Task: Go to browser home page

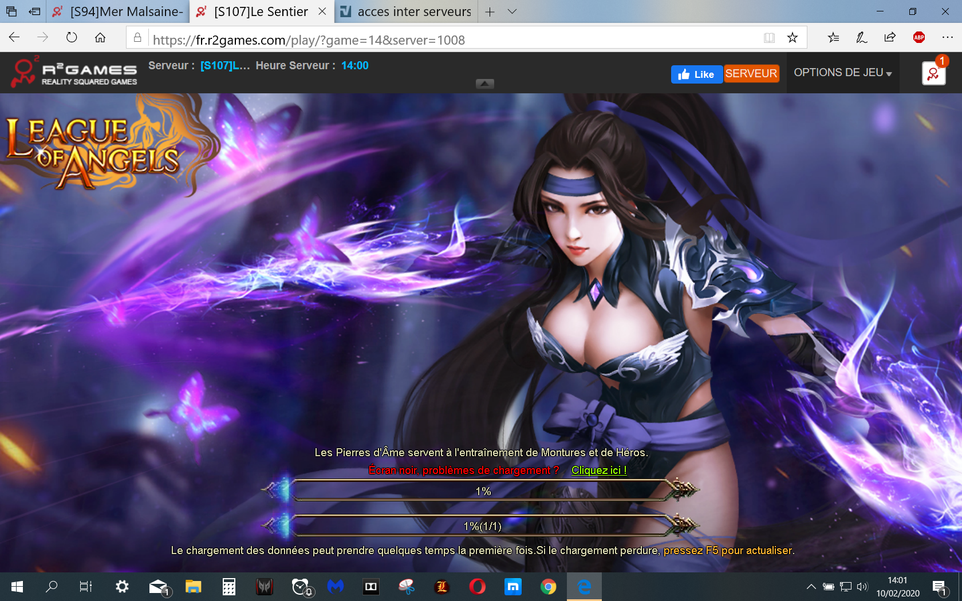Action: pyautogui.click(x=100, y=38)
